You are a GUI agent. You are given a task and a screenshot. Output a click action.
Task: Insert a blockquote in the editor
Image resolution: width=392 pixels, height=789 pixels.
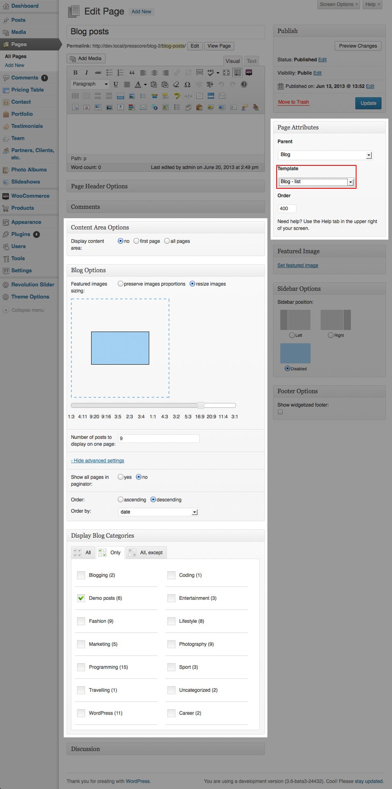click(132, 73)
